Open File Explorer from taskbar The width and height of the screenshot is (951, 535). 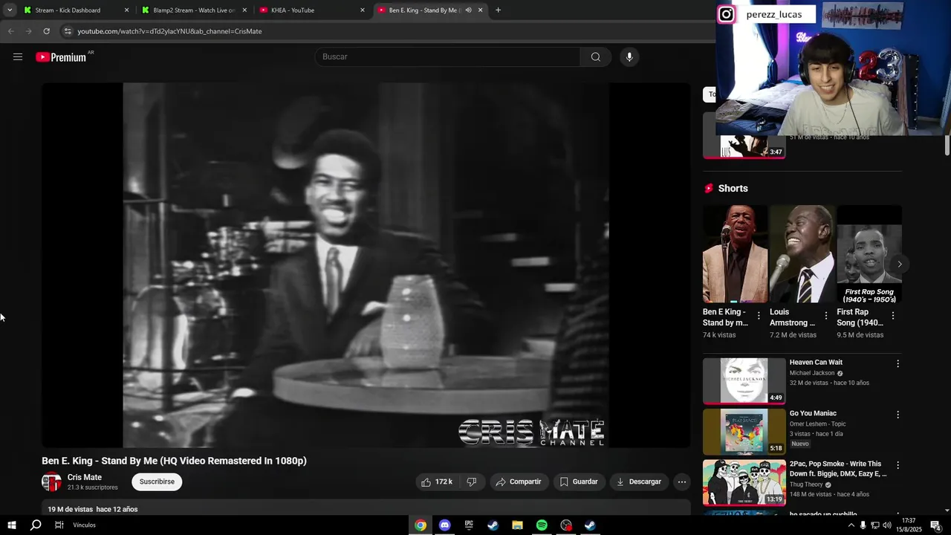coord(517,525)
